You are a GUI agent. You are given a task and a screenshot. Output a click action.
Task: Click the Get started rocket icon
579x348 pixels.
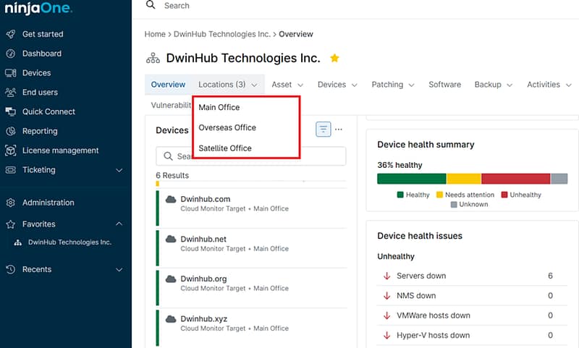pos(11,34)
